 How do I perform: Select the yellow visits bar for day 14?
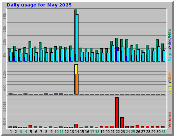point(76,69)
